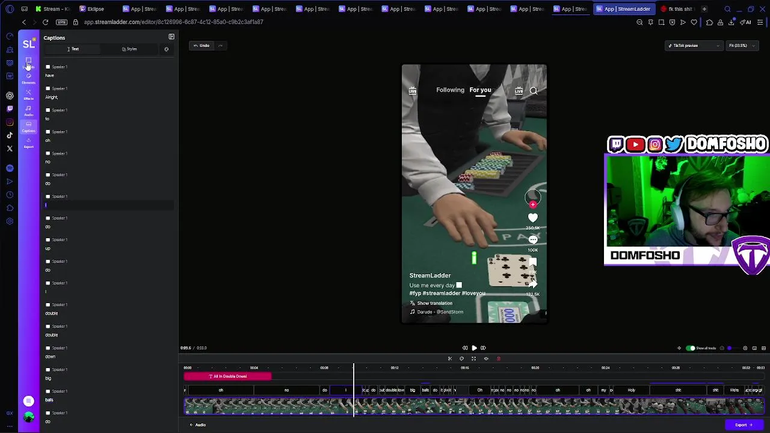Screen dimensions: 770x433
Task: Collapse the Captions panel with the panel icon
Action: point(171,37)
